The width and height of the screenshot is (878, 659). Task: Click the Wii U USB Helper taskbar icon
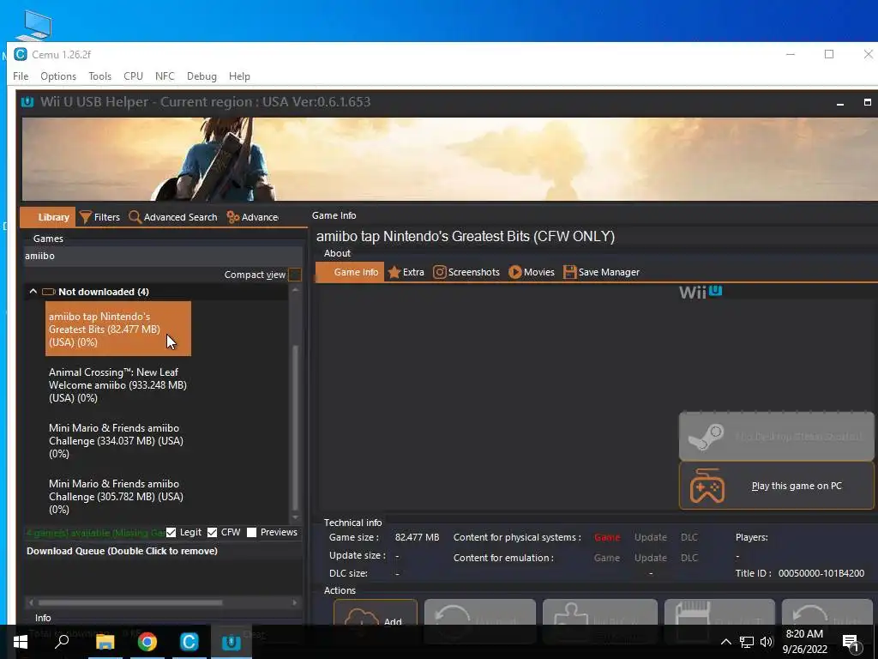click(x=232, y=642)
